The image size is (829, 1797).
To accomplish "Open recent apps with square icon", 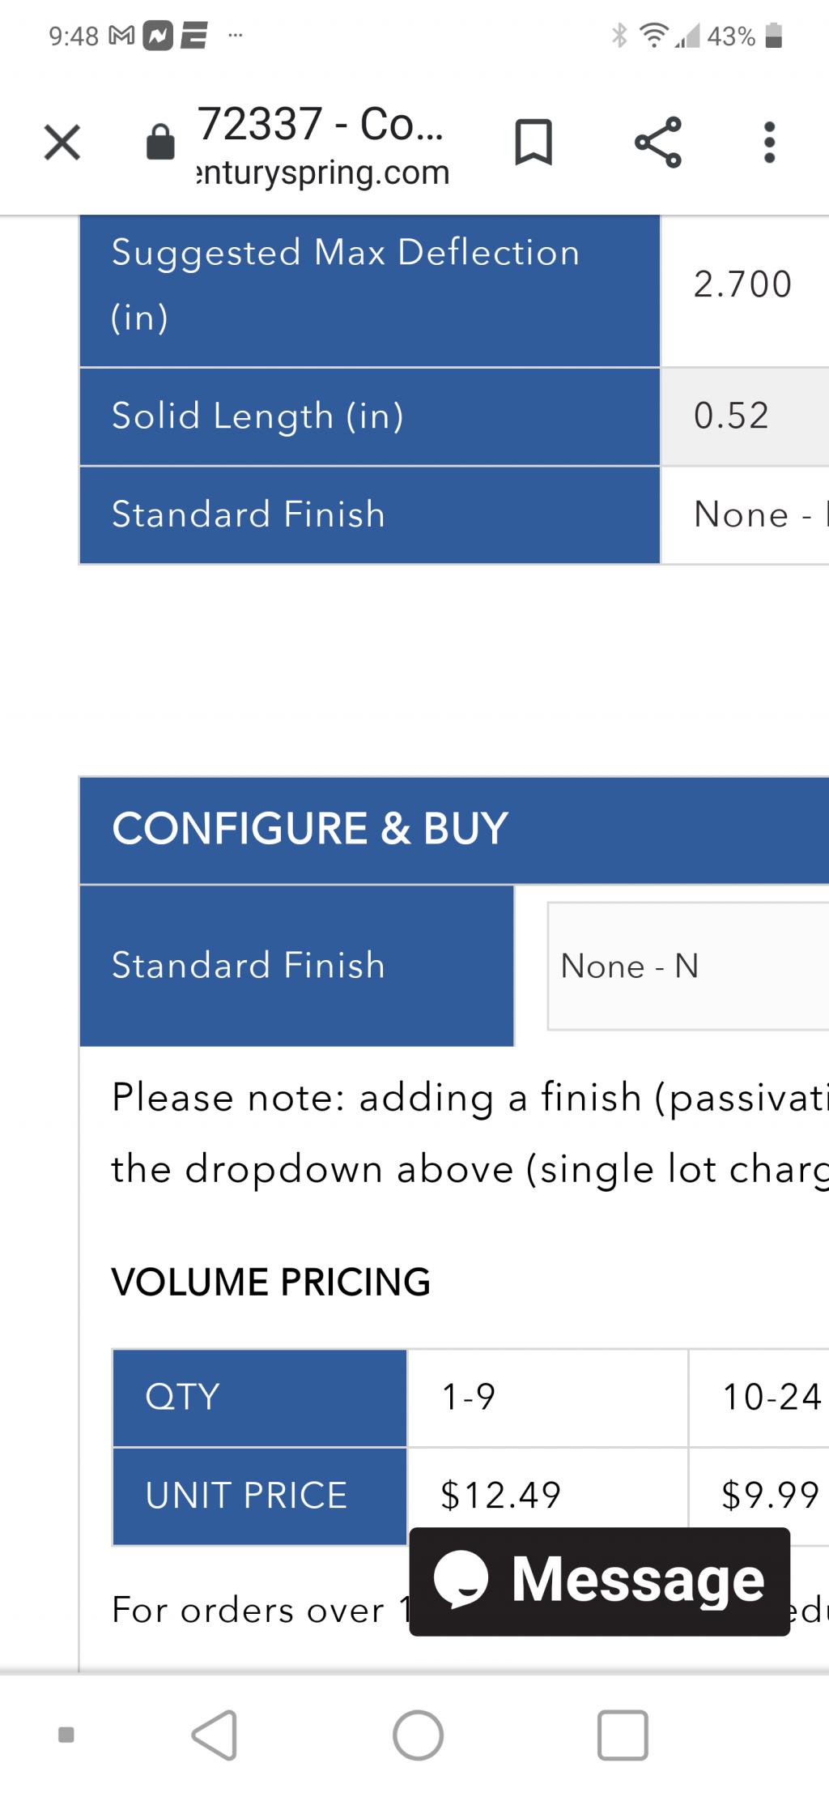I will tap(623, 1735).
